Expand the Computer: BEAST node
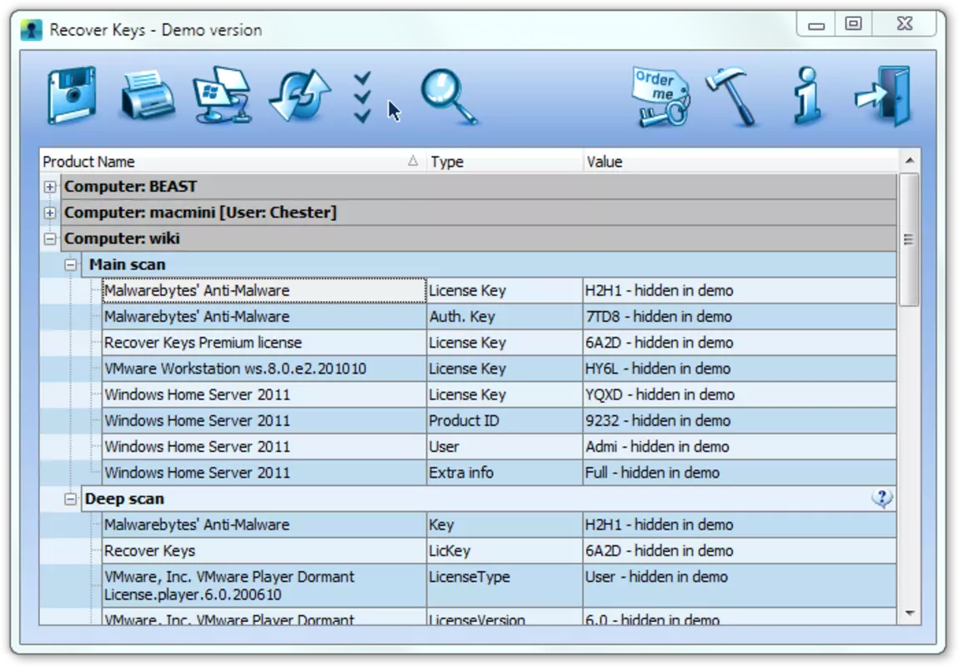The width and height of the screenshot is (959, 667). [50, 187]
